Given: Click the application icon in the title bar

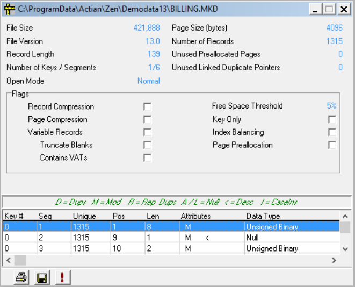Looking at the screenshot, I should [x=10, y=9].
